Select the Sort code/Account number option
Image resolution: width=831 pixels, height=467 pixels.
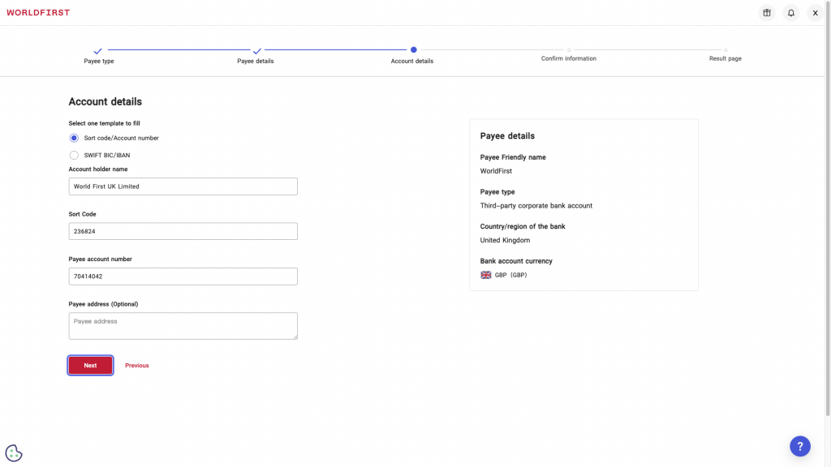[73, 138]
